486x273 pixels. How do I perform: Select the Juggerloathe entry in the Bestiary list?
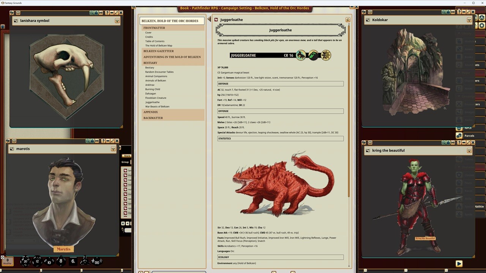[152, 102]
